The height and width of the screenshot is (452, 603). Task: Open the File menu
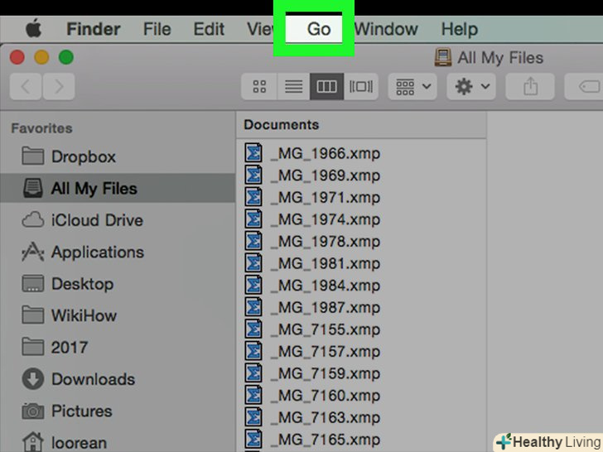[x=157, y=29]
